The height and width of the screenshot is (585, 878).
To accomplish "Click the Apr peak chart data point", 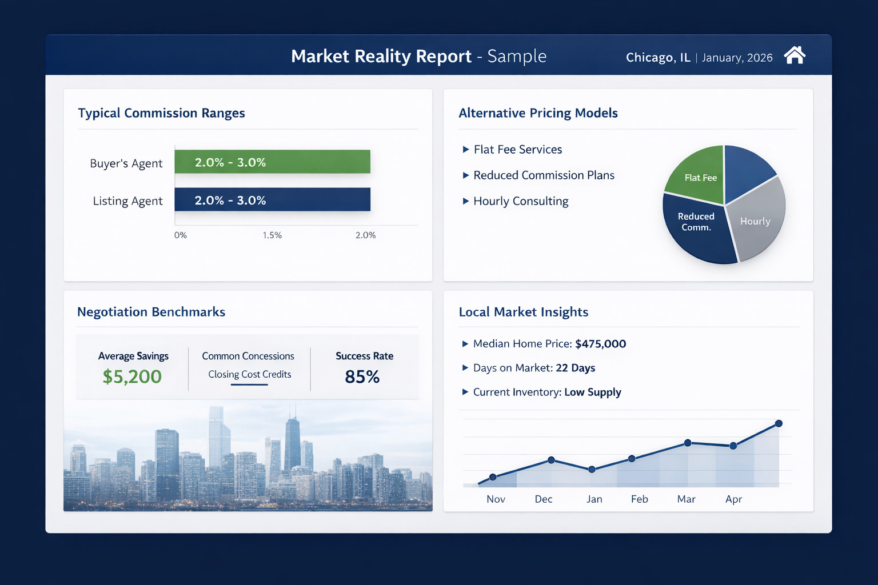I will coord(779,423).
